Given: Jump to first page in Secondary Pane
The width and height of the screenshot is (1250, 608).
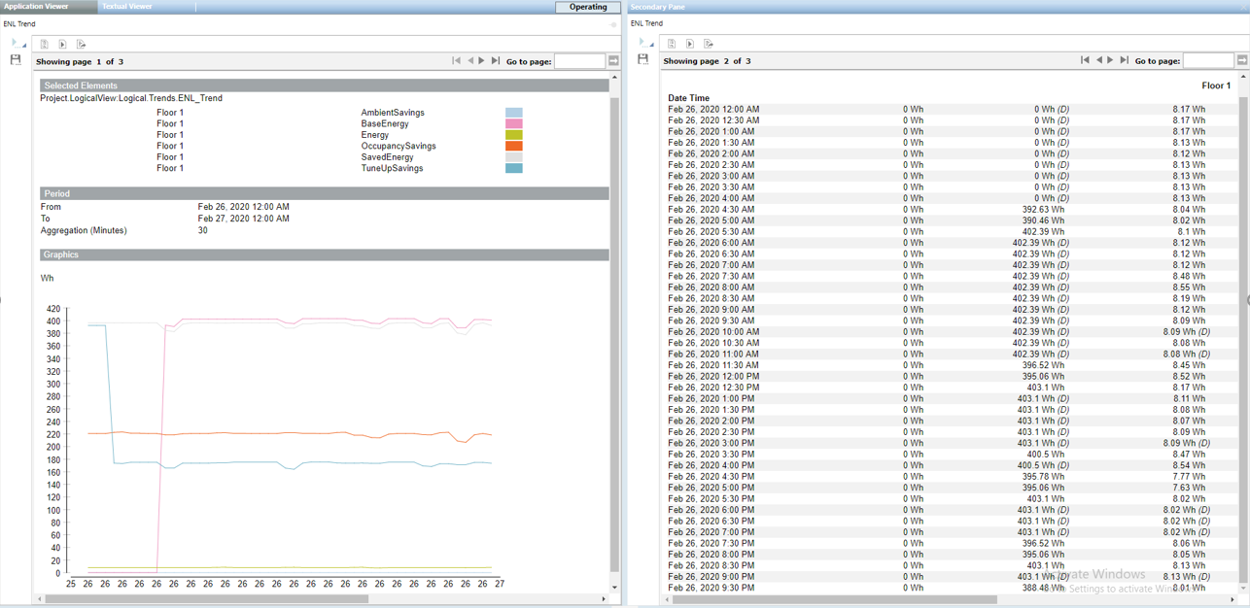Looking at the screenshot, I should [1085, 60].
